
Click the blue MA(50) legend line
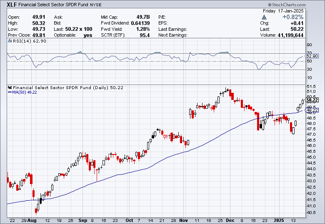(x=10, y=92)
